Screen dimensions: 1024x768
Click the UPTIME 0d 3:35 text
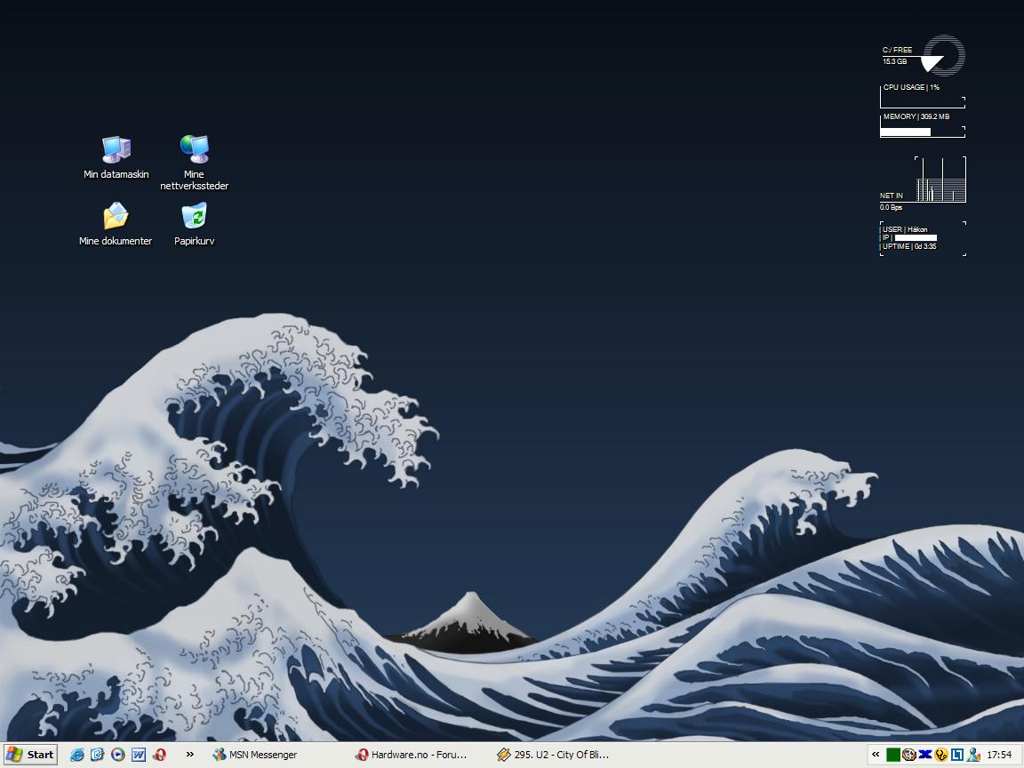pos(909,246)
